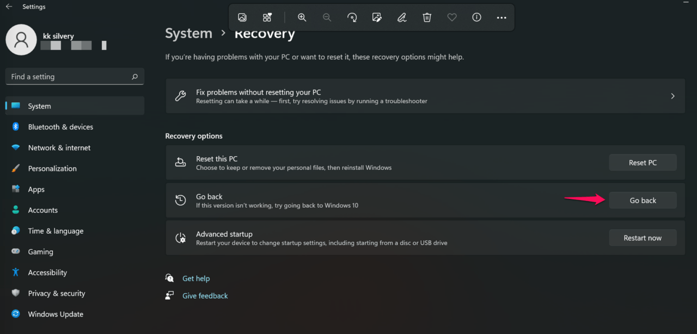Open Bluetooth & devices settings
This screenshot has width=697, height=334.
(60, 127)
